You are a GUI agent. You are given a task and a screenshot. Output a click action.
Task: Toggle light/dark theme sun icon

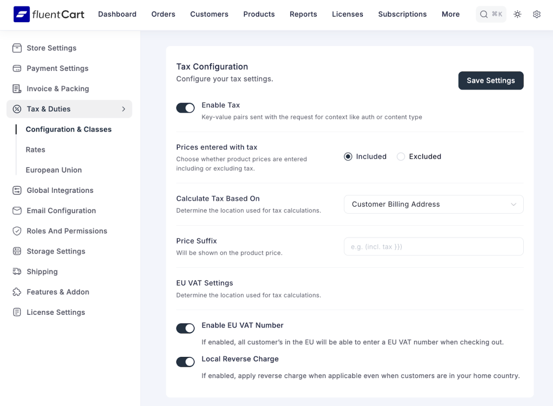tap(517, 15)
